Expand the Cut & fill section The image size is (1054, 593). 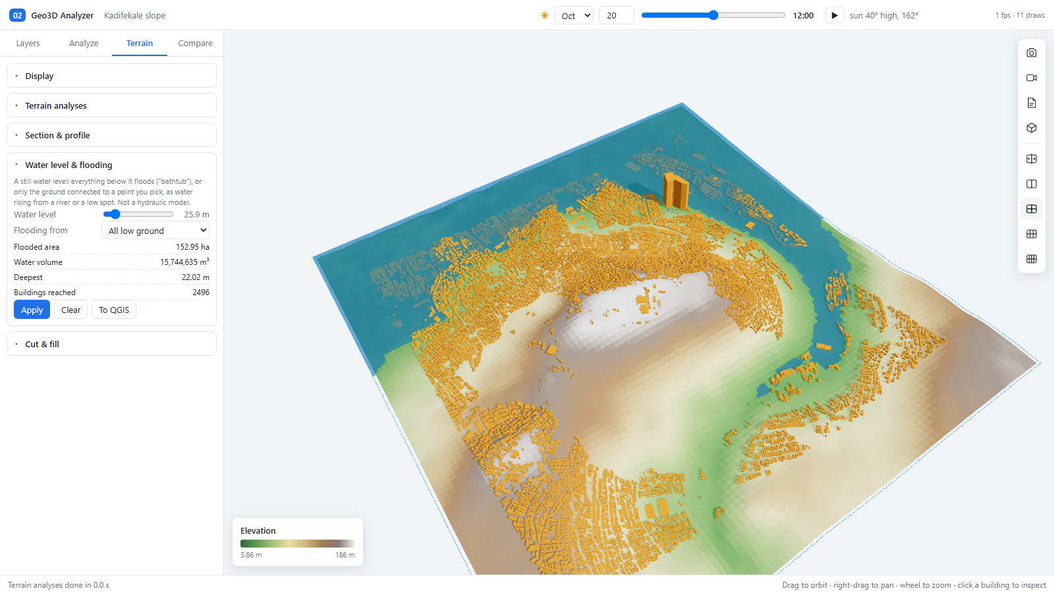(111, 344)
